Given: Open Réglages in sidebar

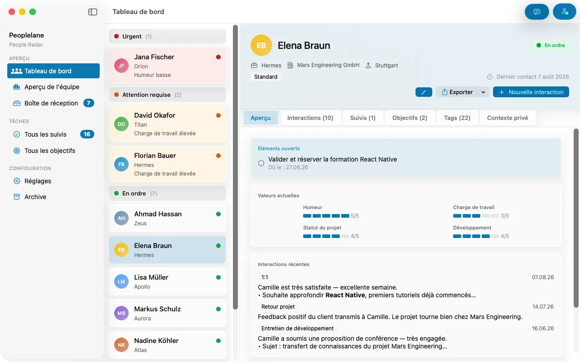Looking at the screenshot, I should [53, 181].
